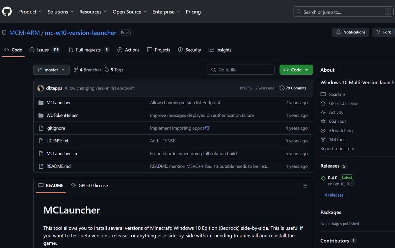The width and height of the screenshot is (395, 248).
Task: View the 852 stars link
Action: click(x=333, y=121)
